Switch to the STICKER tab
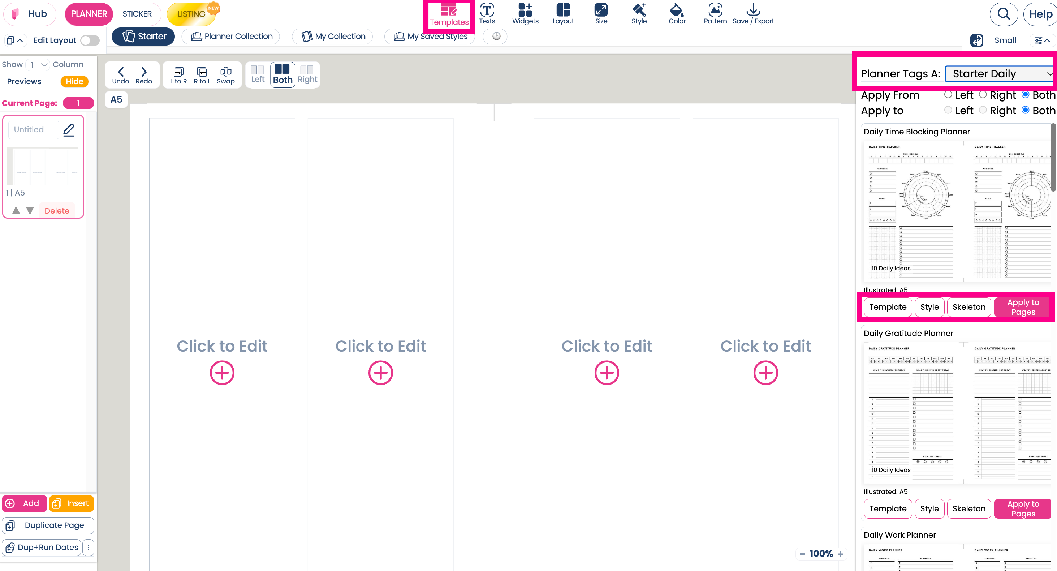The width and height of the screenshot is (1057, 571). (137, 13)
